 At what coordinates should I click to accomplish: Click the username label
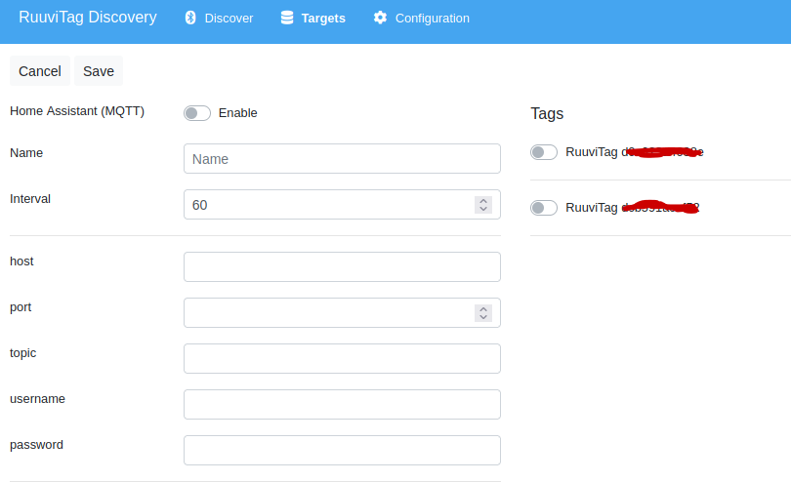(x=37, y=399)
